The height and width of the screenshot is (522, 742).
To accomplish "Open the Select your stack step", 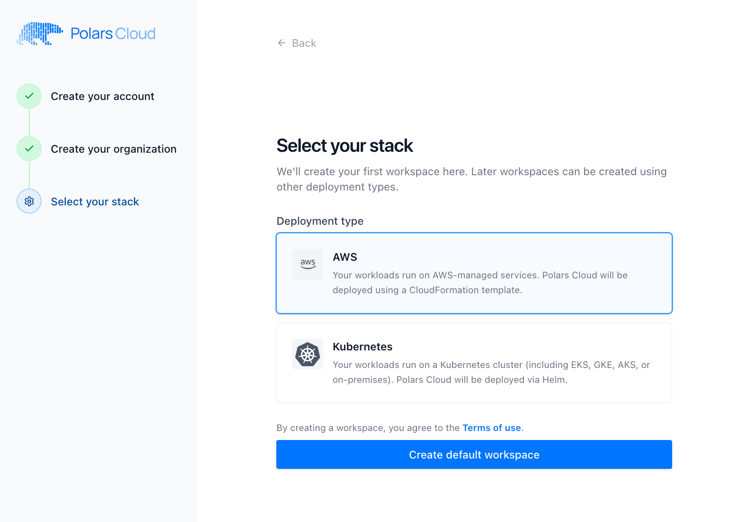I will tap(95, 202).
